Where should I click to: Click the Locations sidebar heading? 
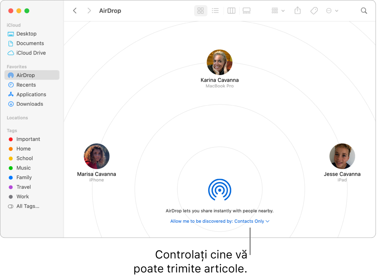[x=17, y=118]
